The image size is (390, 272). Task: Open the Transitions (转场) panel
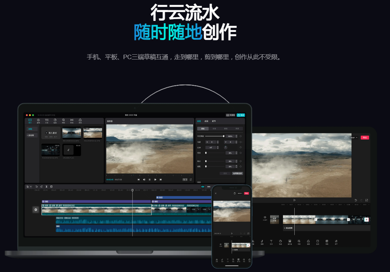72,121
